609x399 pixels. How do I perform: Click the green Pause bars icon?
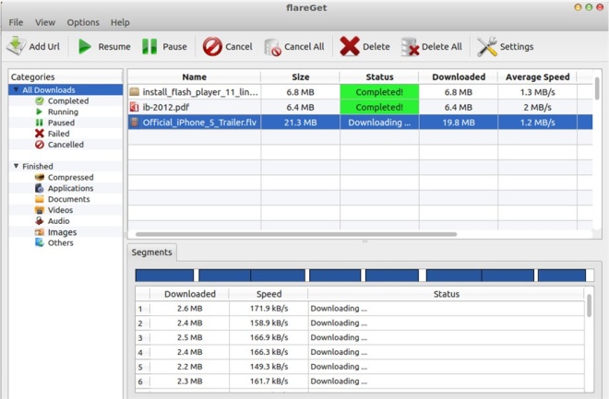coord(149,46)
